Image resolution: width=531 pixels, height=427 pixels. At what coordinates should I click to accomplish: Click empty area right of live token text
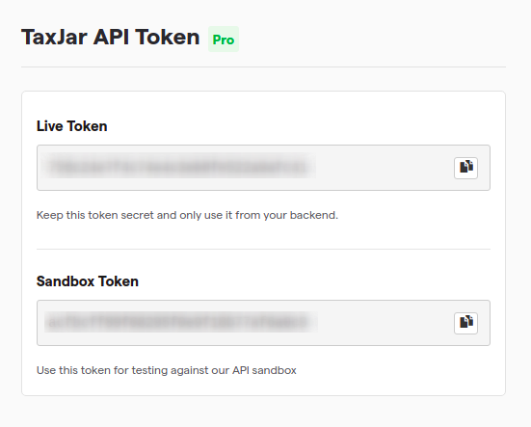385,168
